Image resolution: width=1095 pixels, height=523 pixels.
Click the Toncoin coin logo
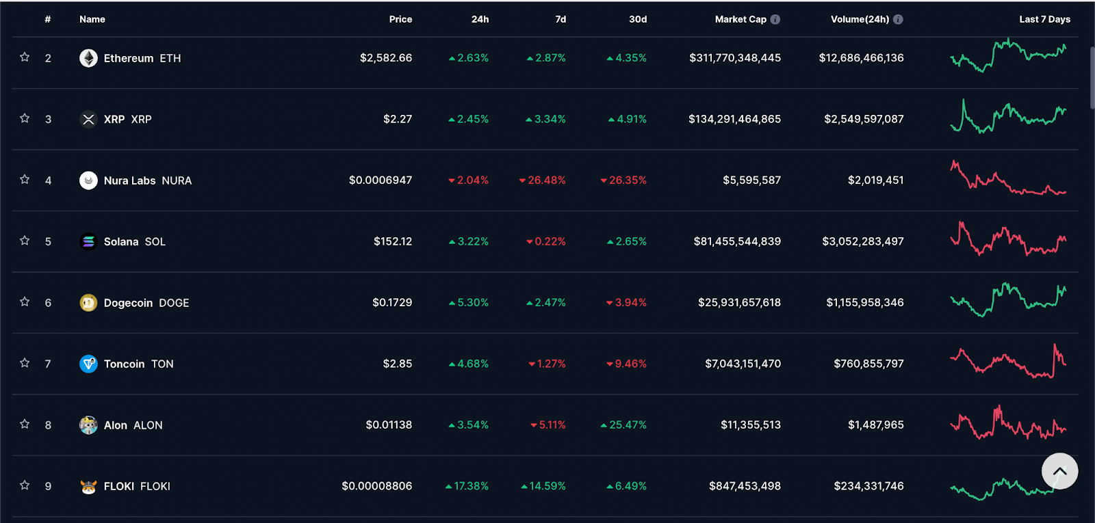88,364
